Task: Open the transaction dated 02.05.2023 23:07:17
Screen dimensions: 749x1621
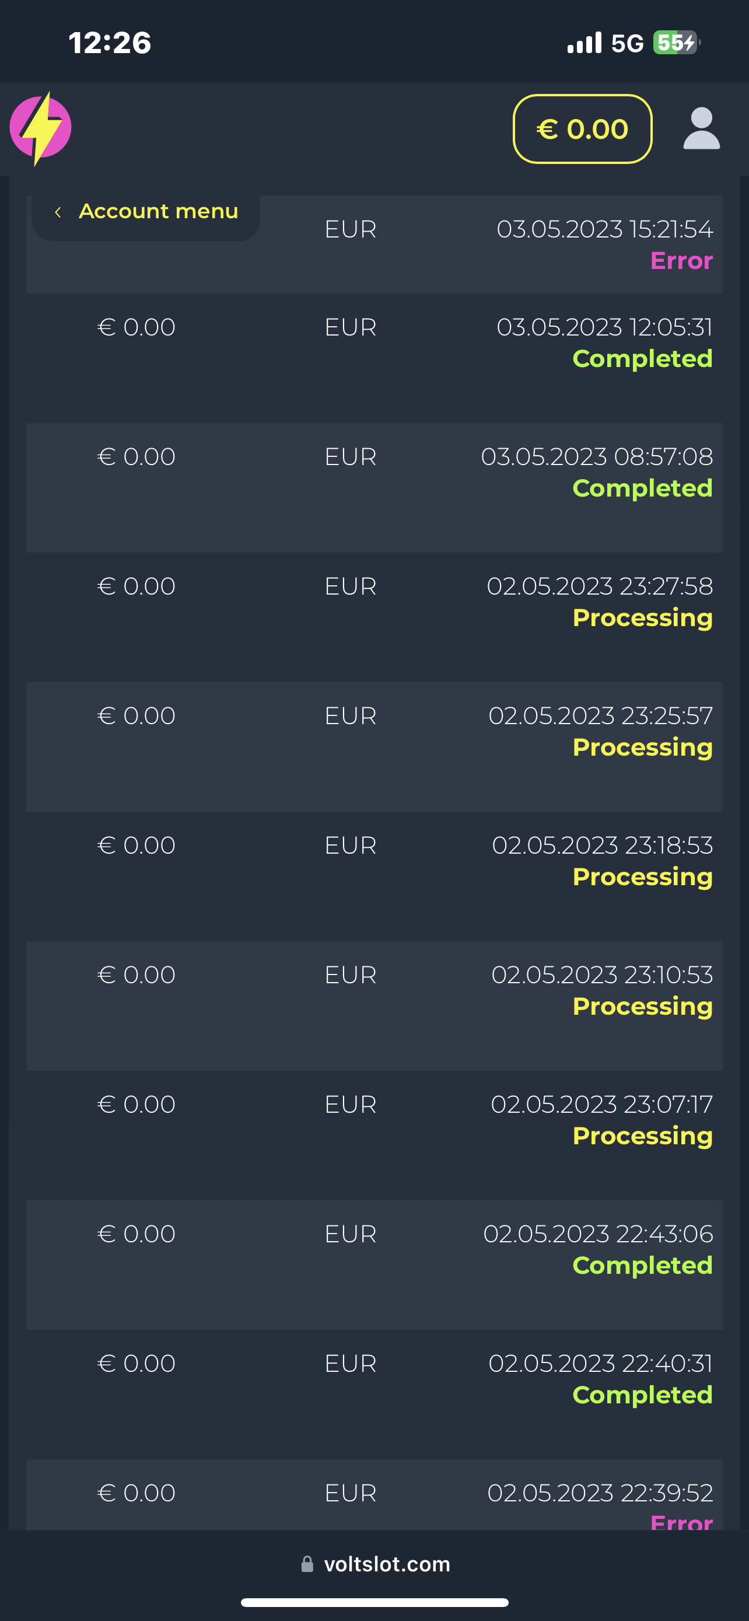Action: [x=601, y=1105]
